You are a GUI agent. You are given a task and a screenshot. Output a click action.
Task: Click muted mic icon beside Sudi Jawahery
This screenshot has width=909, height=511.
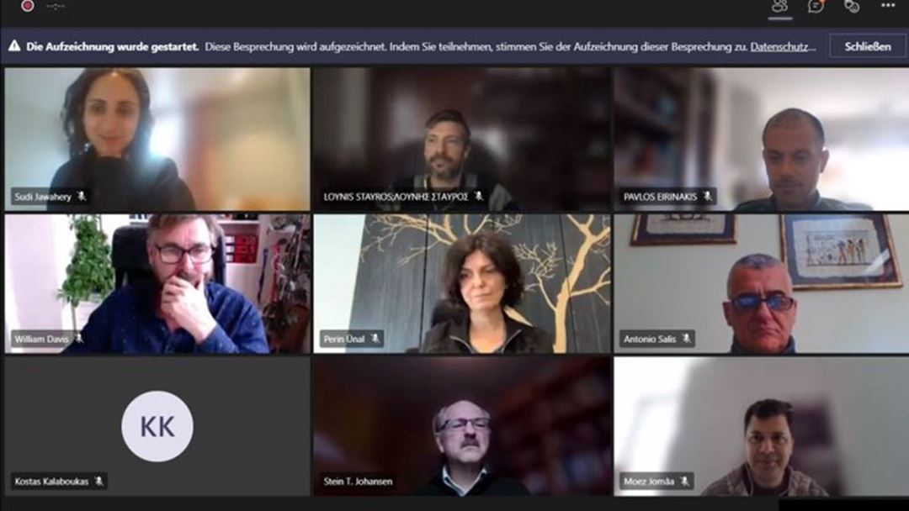pyautogui.click(x=82, y=196)
